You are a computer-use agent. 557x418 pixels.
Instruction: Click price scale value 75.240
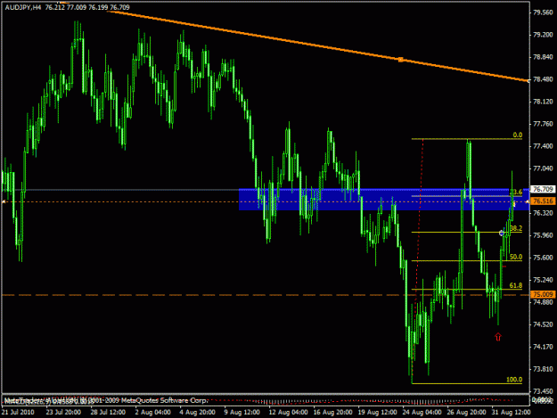[x=543, y=280]
